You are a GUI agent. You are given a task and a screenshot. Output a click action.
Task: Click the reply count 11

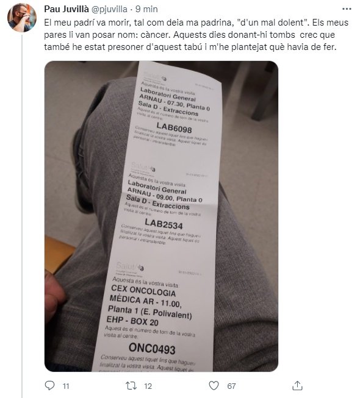coord(66,386)
